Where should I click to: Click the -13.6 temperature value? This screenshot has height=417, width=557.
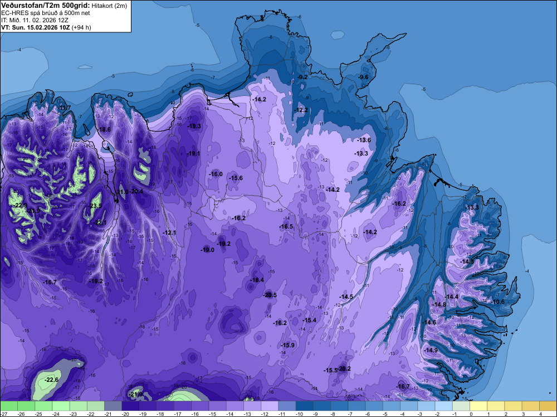coord(364,140)
